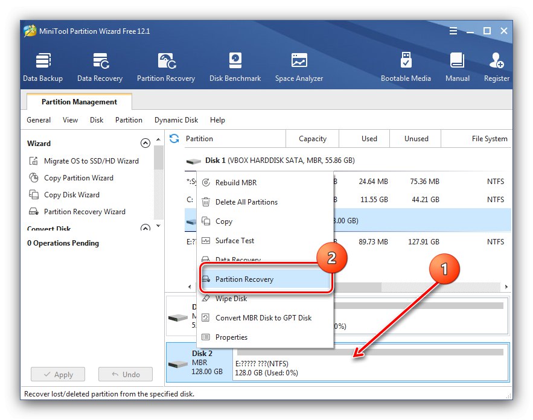Select Disk 2 in the disk map
The image size is (533, 420).
tap(199, 363)
